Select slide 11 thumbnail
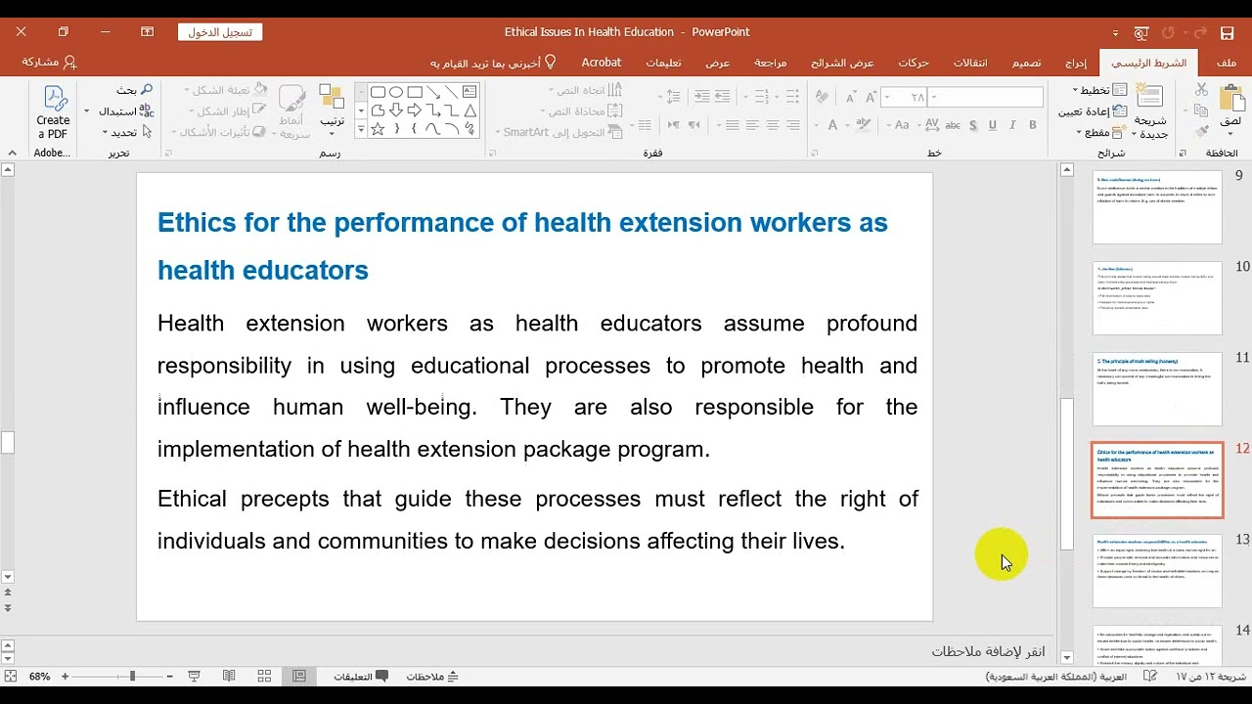 pyautogui.click(x=1157, y=389)
